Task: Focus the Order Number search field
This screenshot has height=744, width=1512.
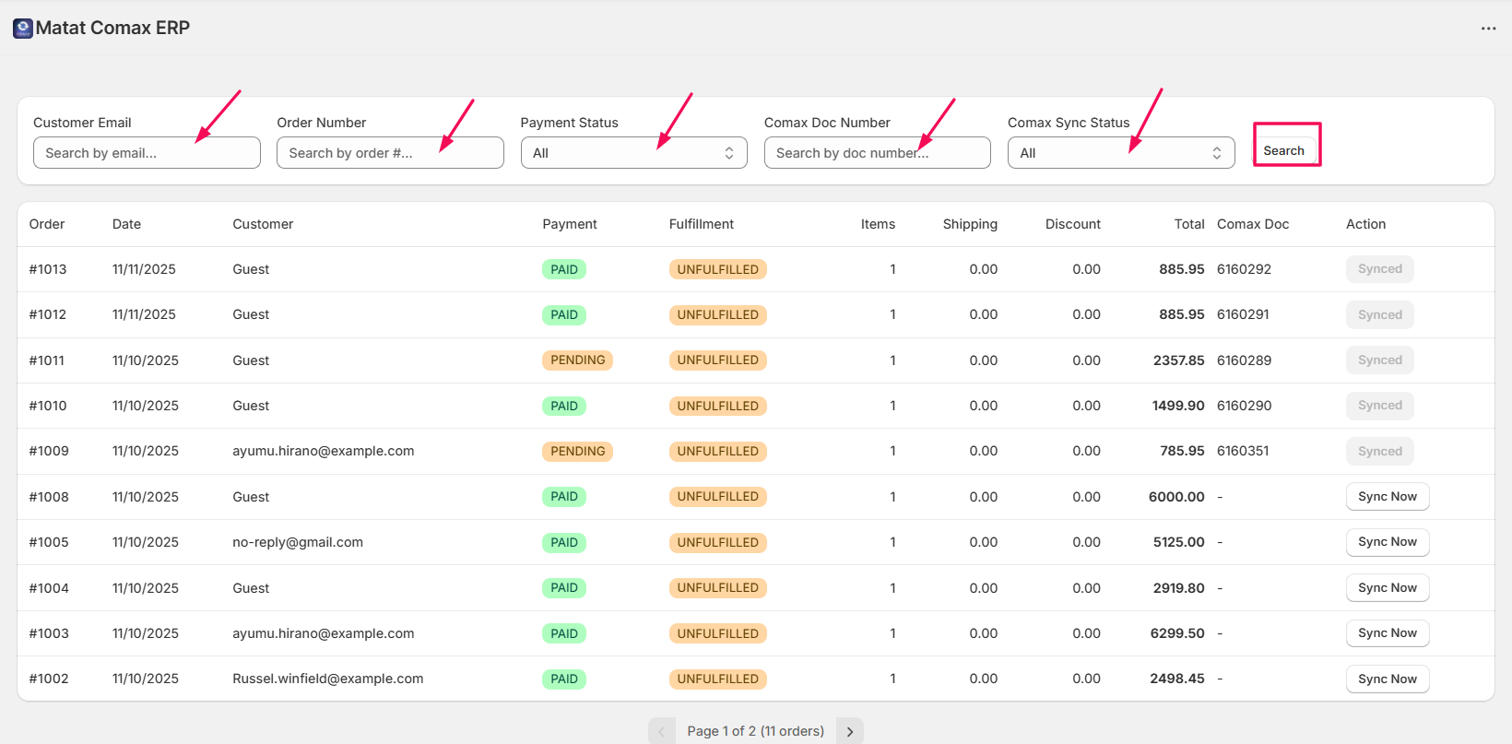Action: tap(390, 153)
